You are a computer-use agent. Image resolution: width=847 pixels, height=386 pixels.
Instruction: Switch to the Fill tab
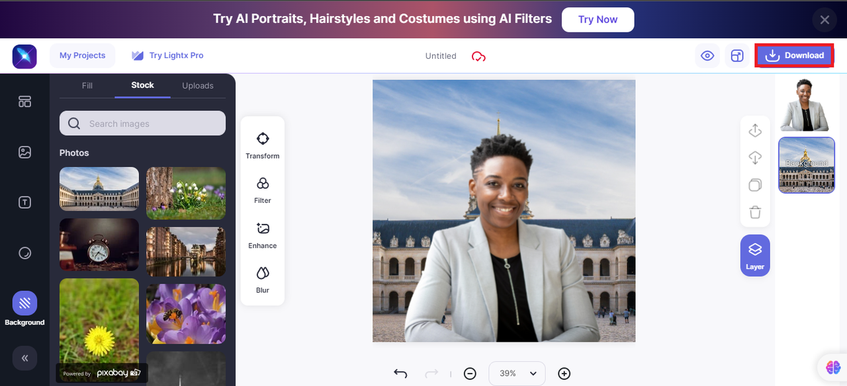pyautogui.click(x=87, y=85)
